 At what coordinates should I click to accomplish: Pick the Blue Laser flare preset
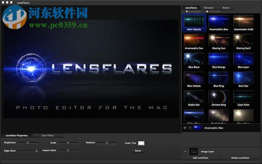pyautogui.click(x=244, y=61)
